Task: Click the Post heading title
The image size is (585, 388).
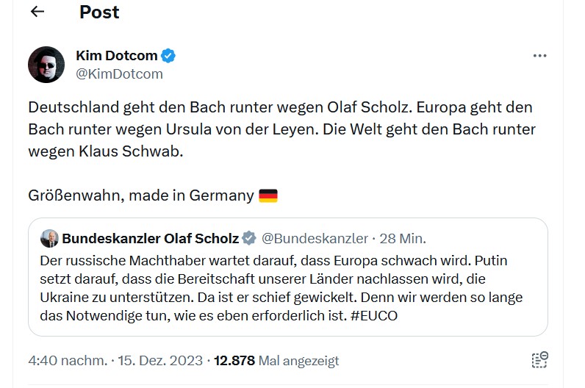Action: click(99, 12)
